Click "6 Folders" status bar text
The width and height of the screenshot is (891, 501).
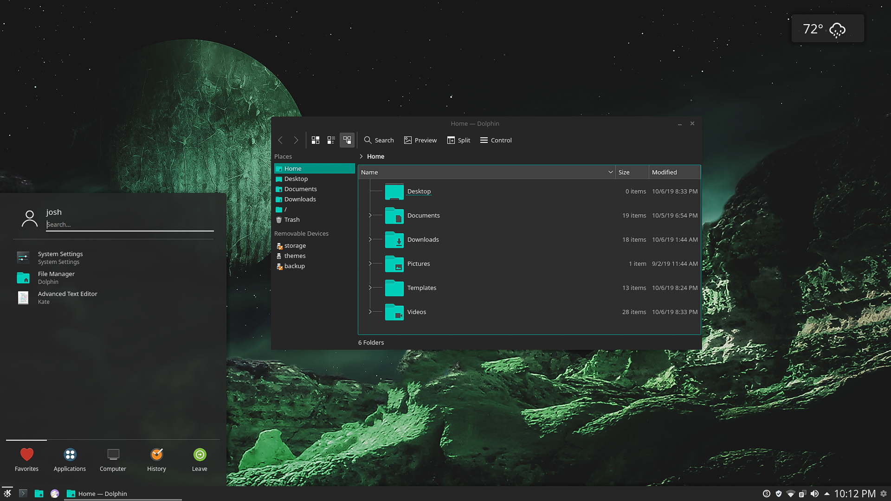[371, 342]
